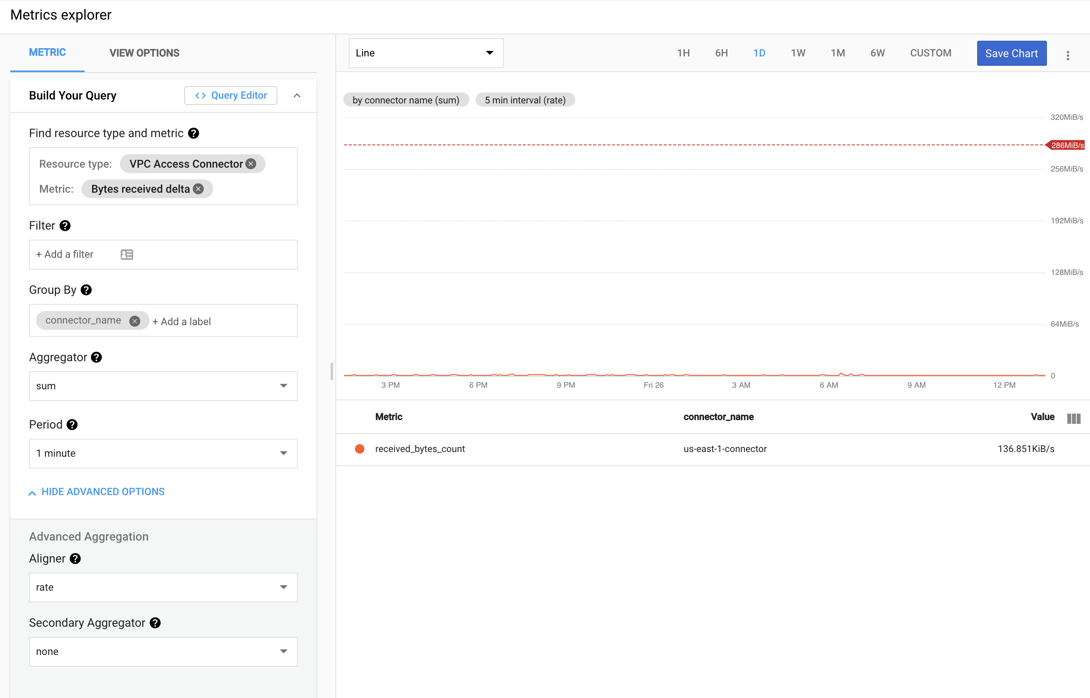Switch to the View Options tab

point(144,53)
